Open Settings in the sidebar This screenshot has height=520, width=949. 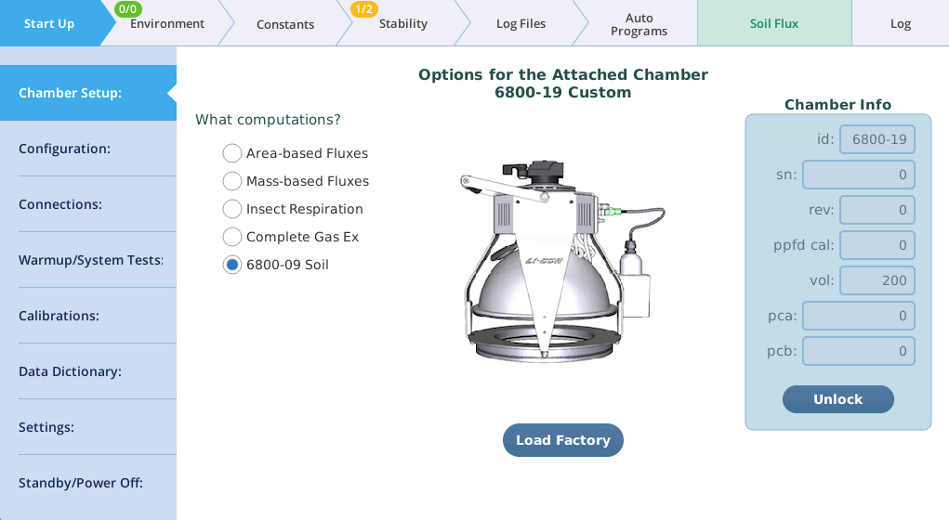pos(88,427)
